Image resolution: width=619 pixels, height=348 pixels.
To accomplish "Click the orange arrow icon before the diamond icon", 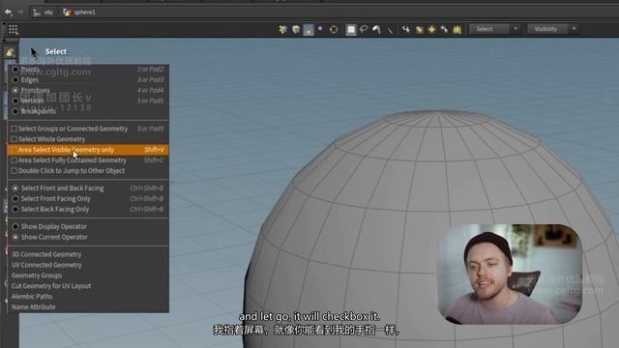I will coord(419,29).
